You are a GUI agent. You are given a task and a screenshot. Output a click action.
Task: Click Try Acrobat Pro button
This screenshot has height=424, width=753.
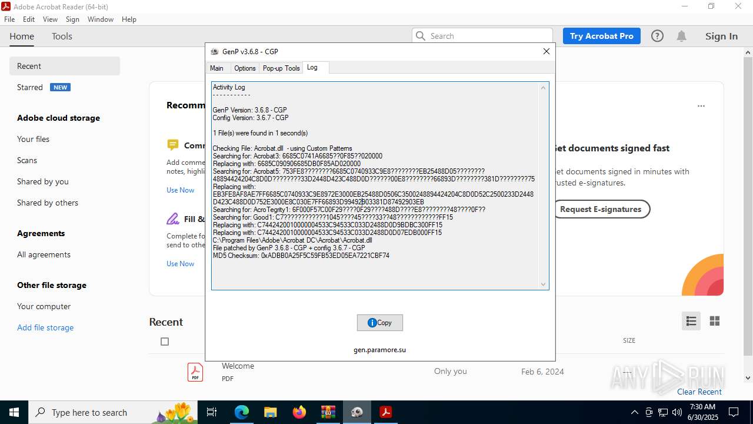[x=601, y=36]
